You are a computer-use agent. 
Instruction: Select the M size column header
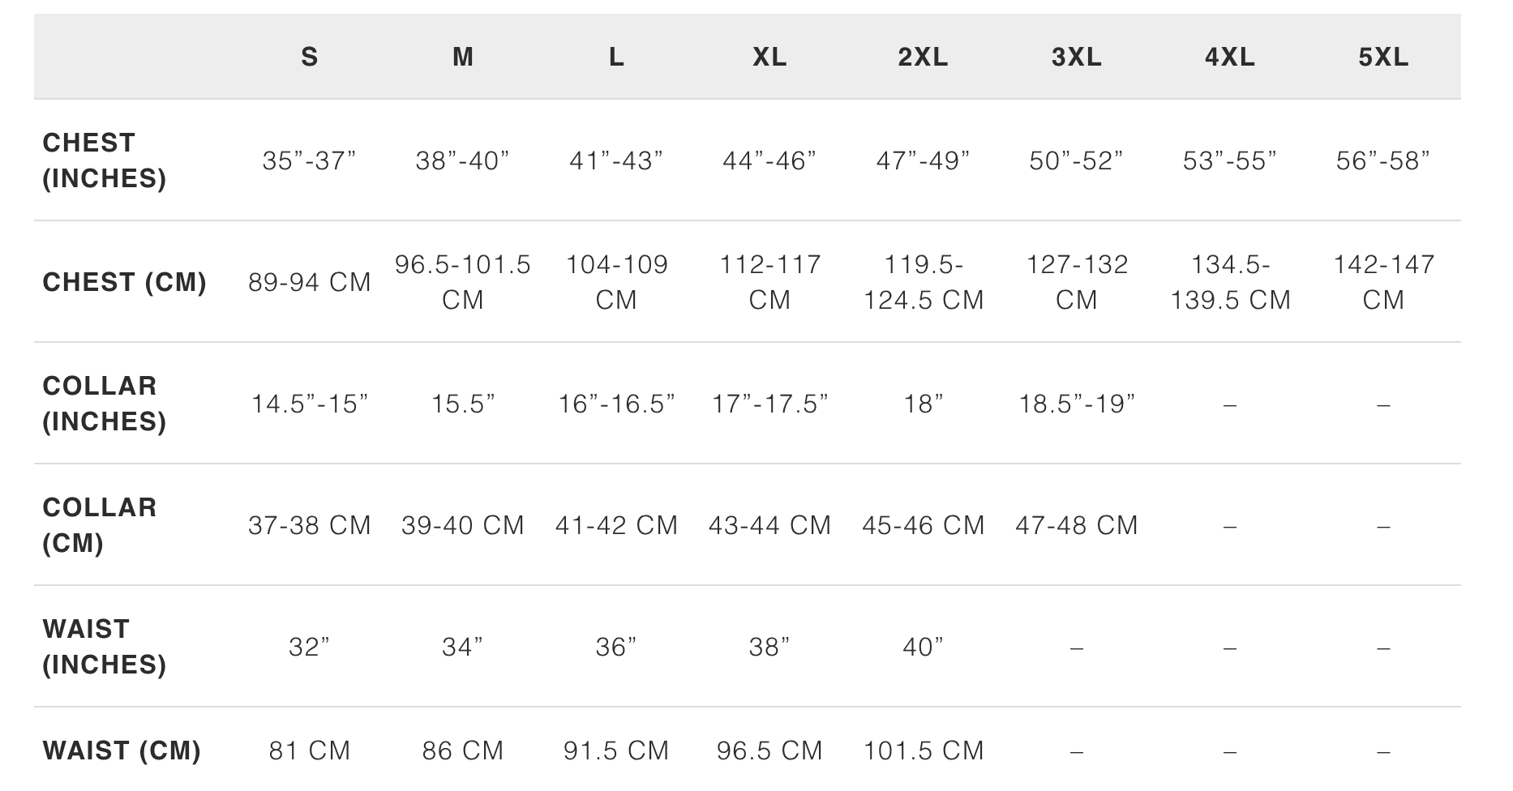click(x=463, y=57)
